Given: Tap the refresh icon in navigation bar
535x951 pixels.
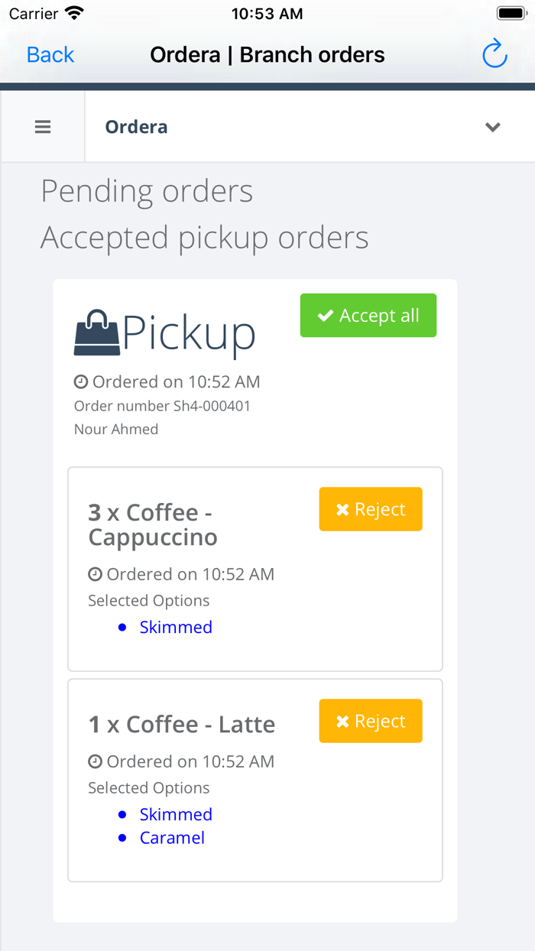Looking at the screenshot, I should (x=494, y=54).
